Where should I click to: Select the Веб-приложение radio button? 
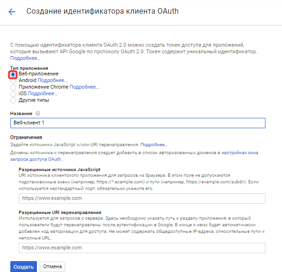click(x=13, y=74)
